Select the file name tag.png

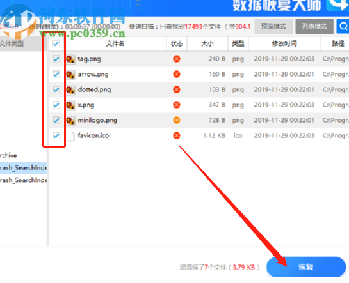click(89, 59)
